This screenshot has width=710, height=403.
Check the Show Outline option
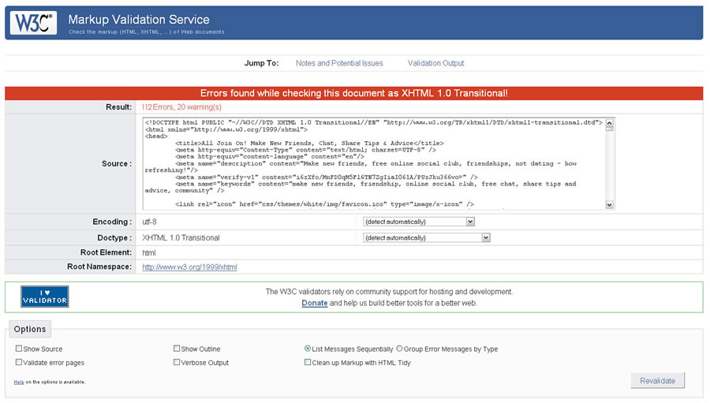[177, 349]
